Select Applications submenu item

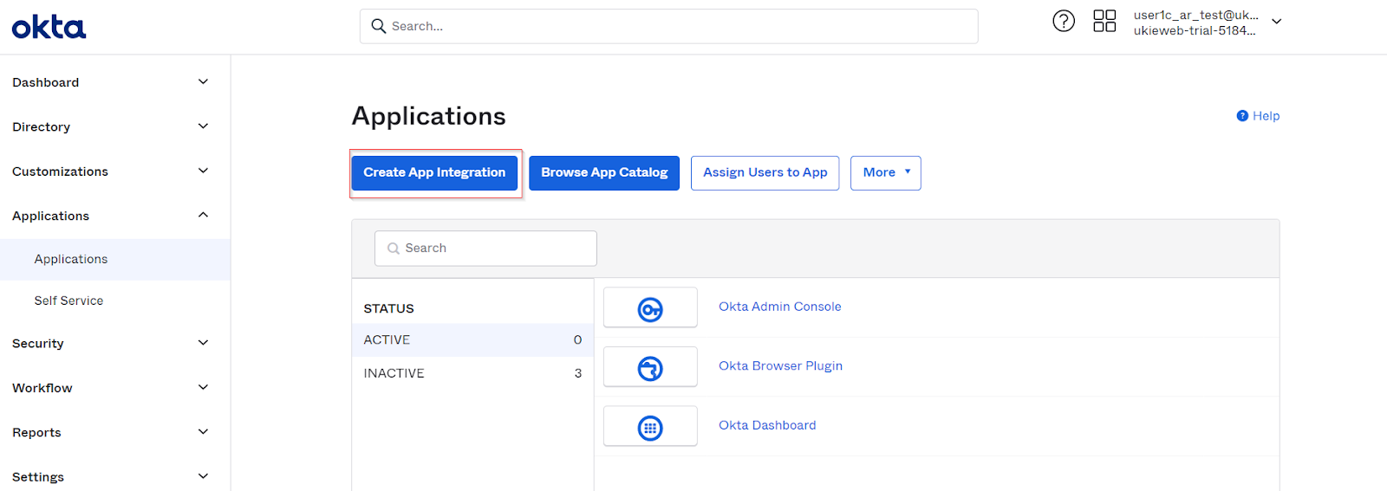click(114, 259)
